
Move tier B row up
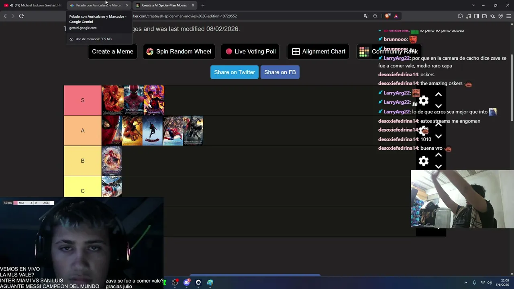tap(439, 155)
